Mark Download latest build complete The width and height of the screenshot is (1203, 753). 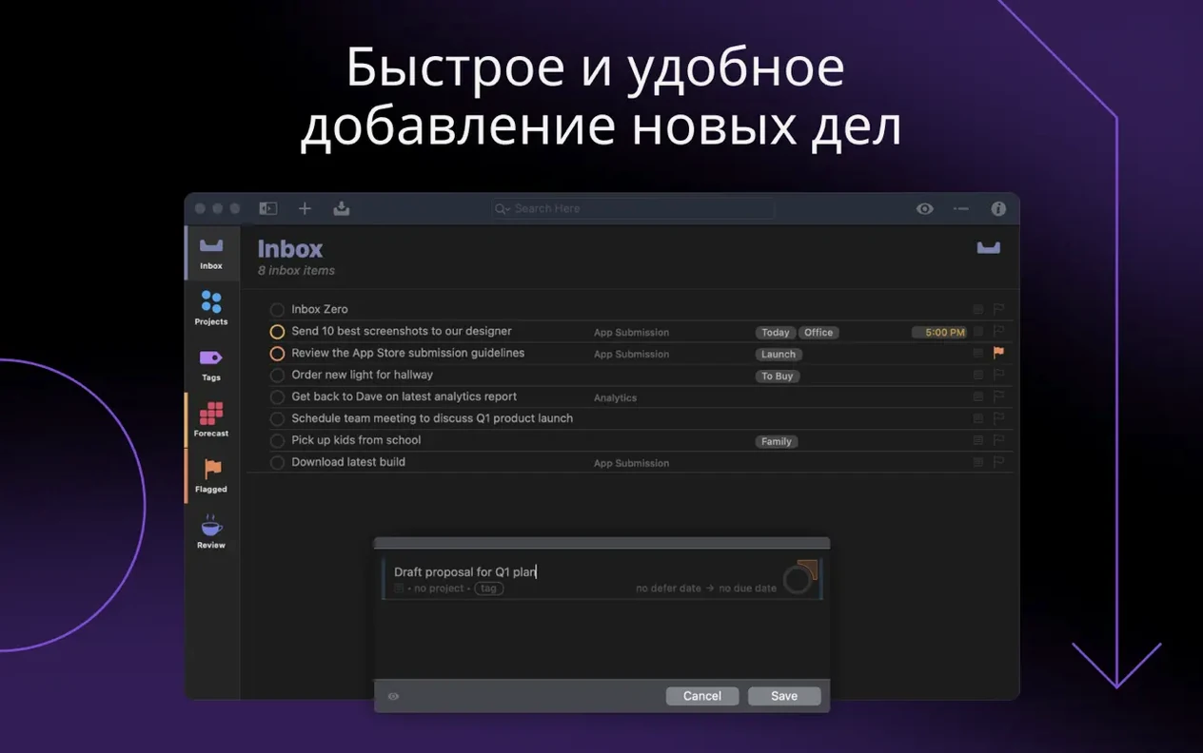277,463
